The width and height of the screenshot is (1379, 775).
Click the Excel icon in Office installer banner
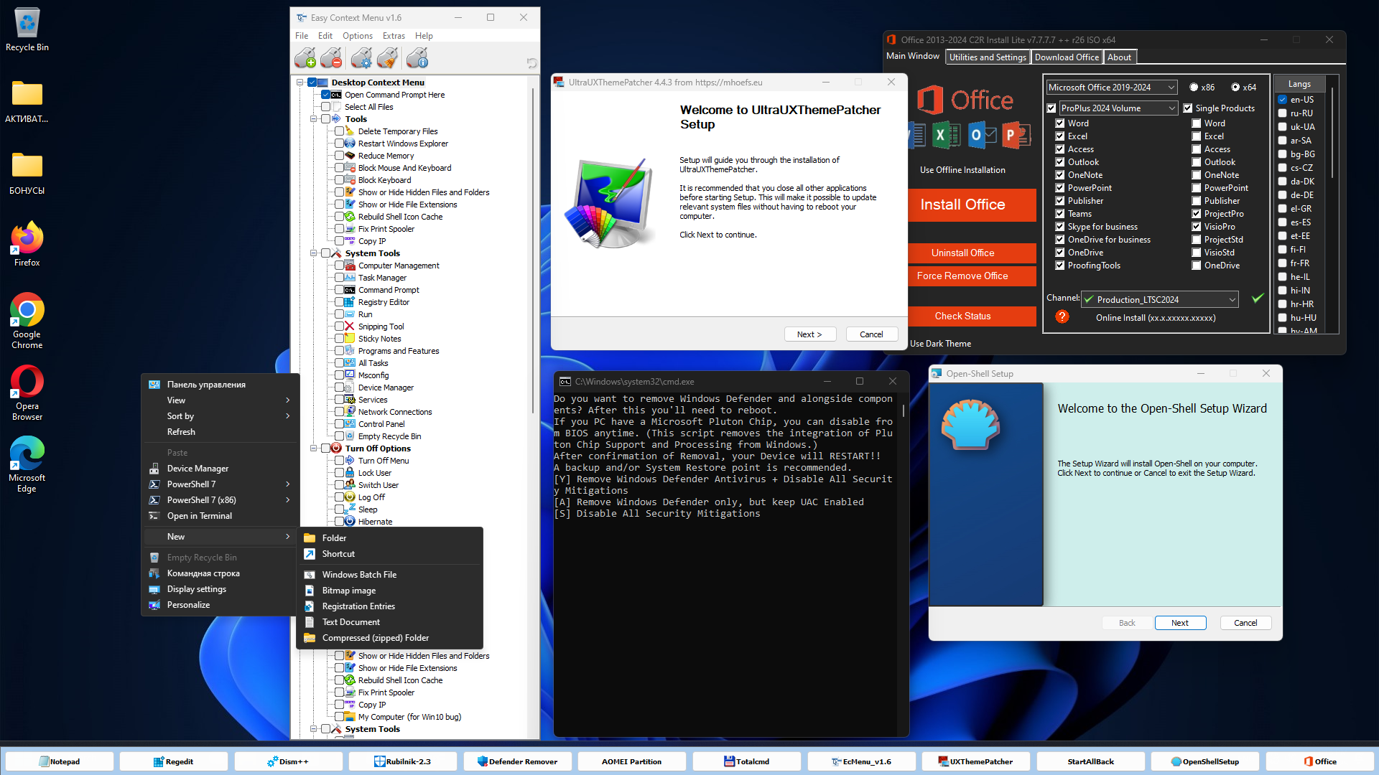[946, 135]
